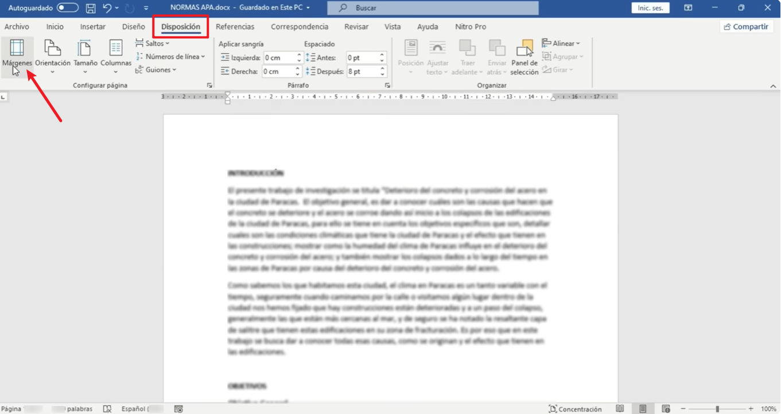
Task: Click the Compartir button
Action: click(x=746, y=26)
